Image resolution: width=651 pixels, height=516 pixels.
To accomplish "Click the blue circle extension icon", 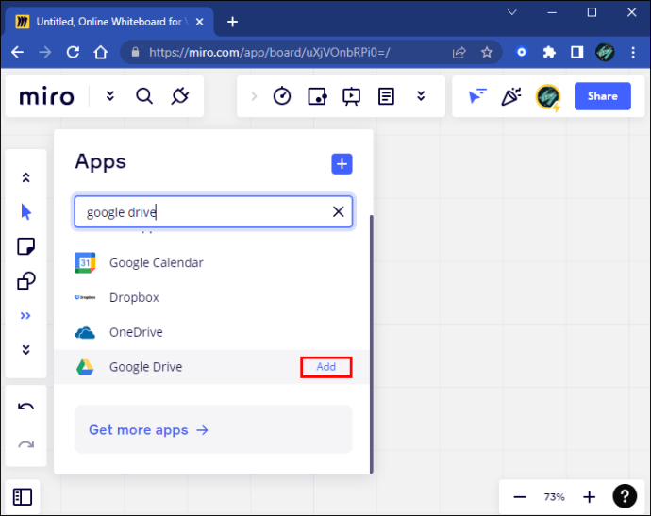I will point(522,52).
